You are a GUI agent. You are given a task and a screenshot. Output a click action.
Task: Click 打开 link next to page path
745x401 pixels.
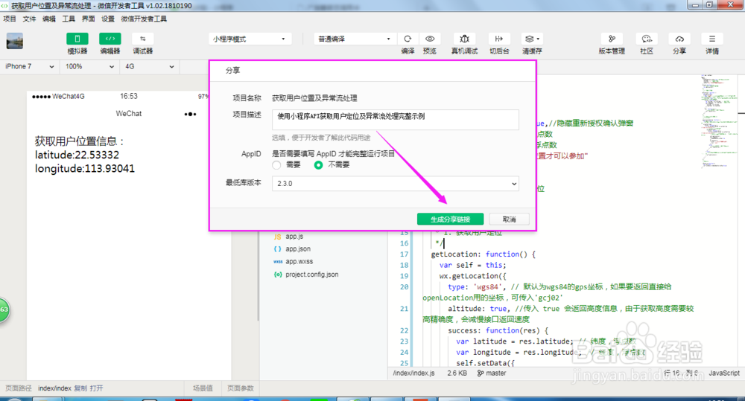pyautogui.click(x=96, y=388)
